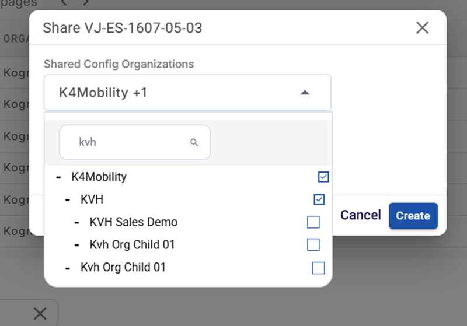Uncheck the KVH organization checkbox
467x326 pixels.
(319, 199)
